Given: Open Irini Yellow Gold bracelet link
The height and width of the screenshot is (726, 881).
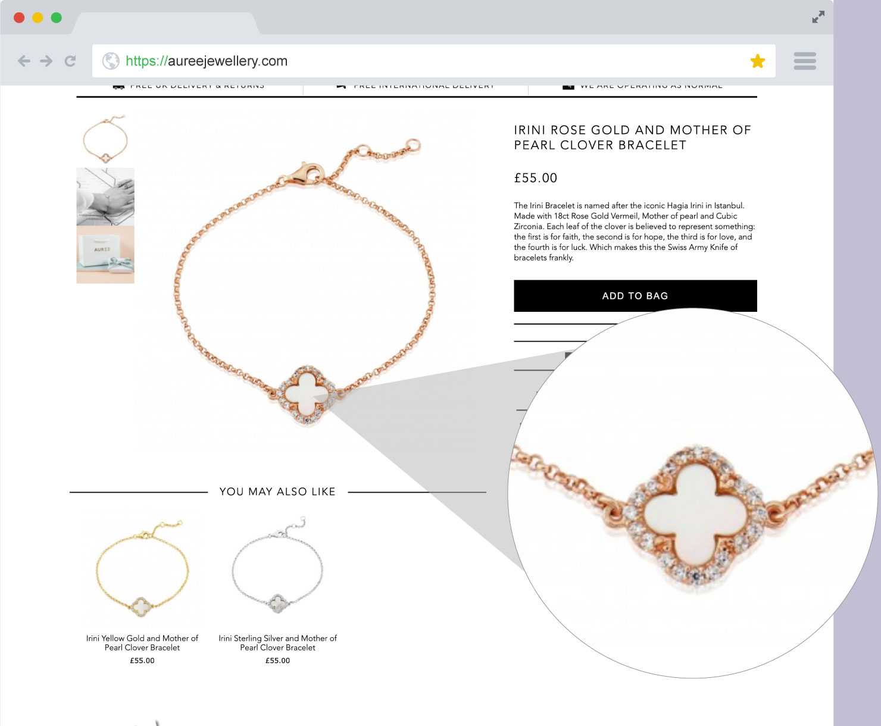Looking at the screenshot, I should pos(142,643).
